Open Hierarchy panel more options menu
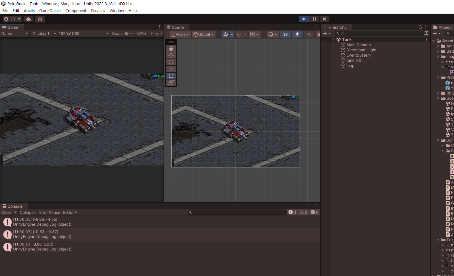454x276 pixels. pyautogui.click(x=426, y=27)
